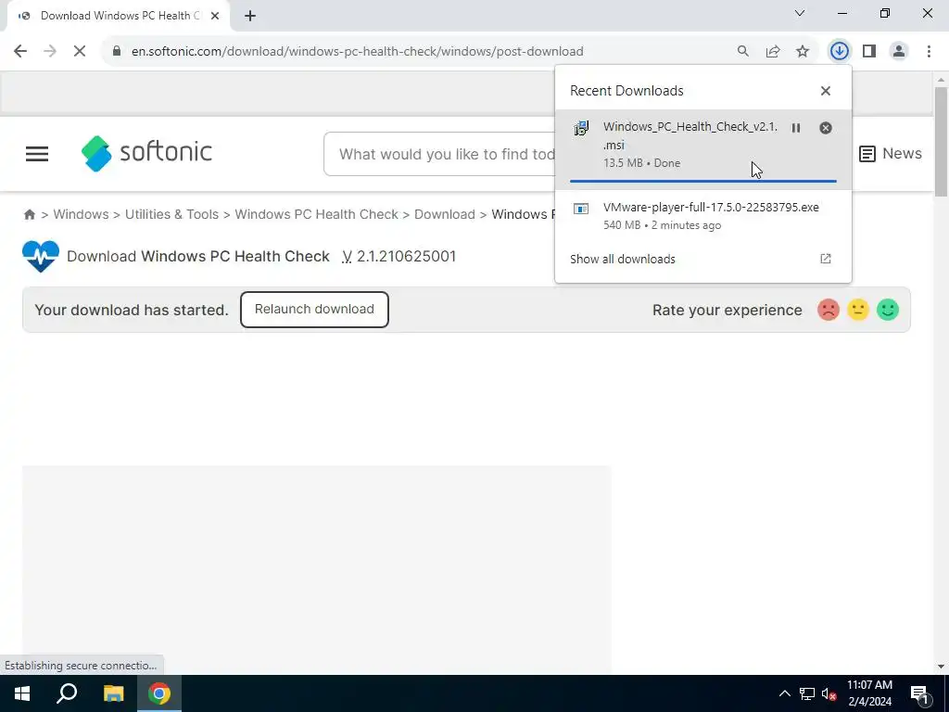Focus the Softonic search field
This screenshot has height=712, width=949.
440,155
